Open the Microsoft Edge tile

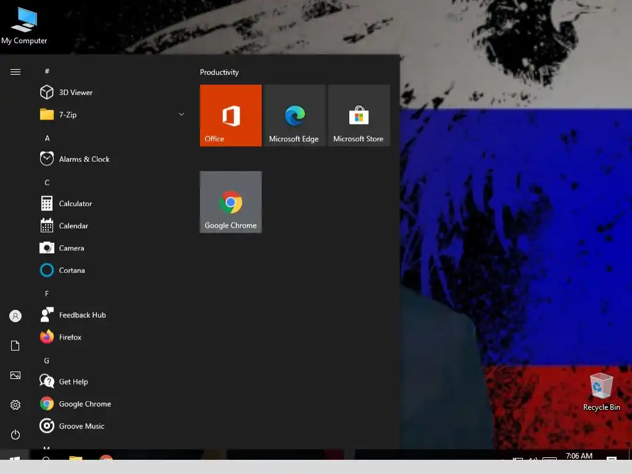point(294,115)
